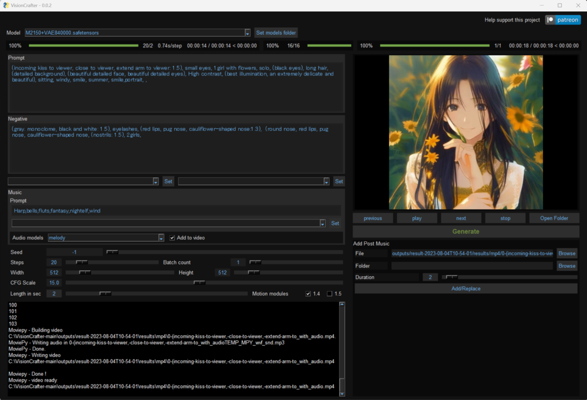
Task: Click Set next to the left preset dropdown
Action: 168,182
